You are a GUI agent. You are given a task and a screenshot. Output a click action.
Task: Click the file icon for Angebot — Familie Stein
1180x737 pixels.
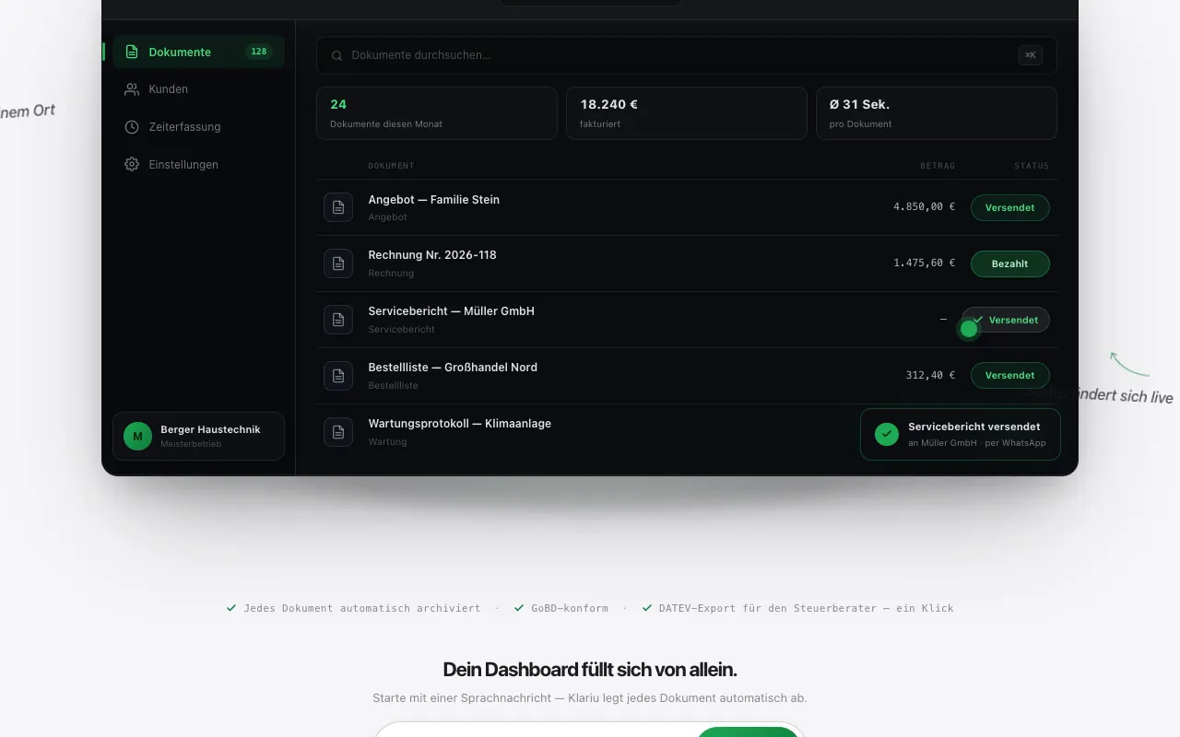(x=338, y=207)
